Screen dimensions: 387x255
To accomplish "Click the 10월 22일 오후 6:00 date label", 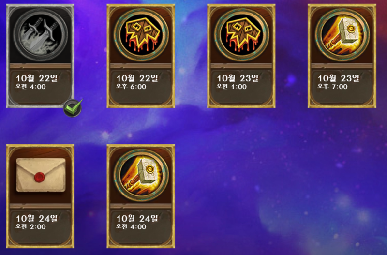I will coord(137,82).
